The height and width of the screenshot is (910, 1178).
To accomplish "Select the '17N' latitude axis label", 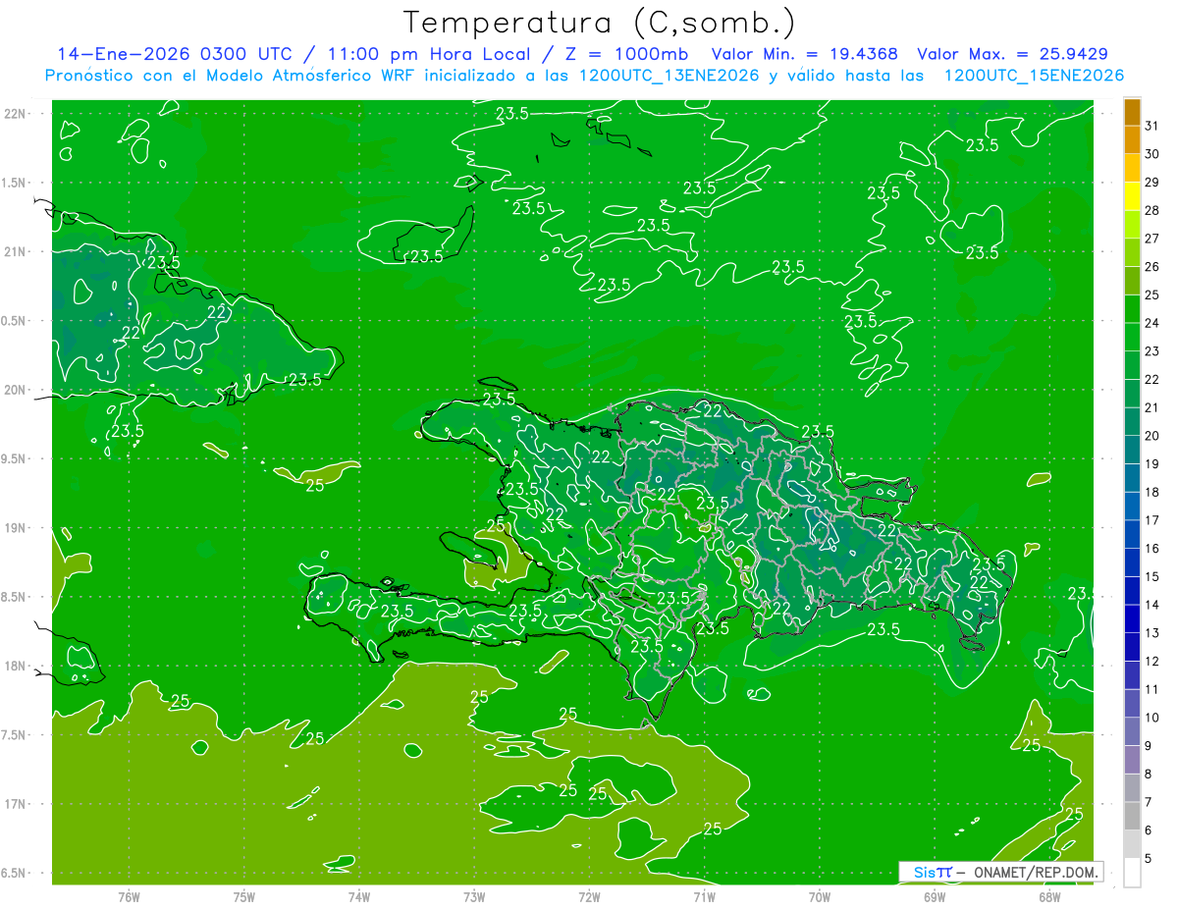I will (x=17, y=804).
